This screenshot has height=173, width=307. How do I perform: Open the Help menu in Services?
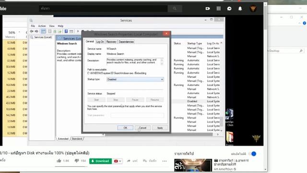pos(60,26)
